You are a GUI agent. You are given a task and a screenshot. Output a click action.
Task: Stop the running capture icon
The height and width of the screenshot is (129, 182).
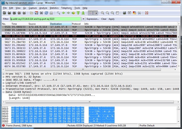pyautogui.click(x=19, y=13)
